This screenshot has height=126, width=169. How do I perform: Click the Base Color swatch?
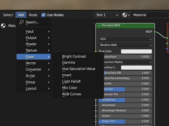136,51
